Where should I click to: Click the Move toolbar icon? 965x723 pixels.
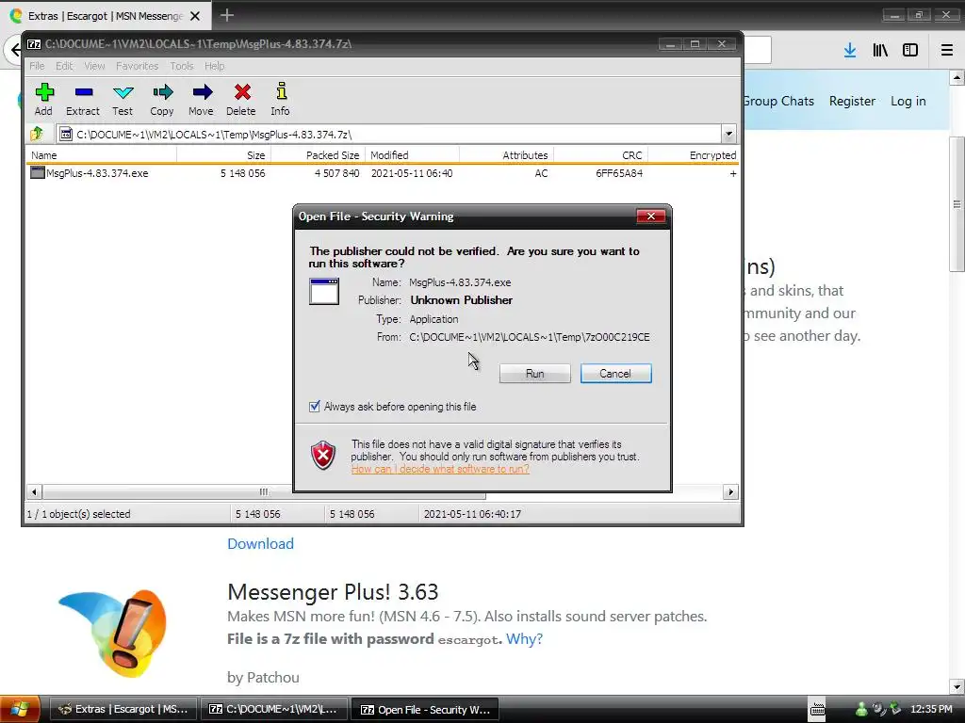coord(202,92)
